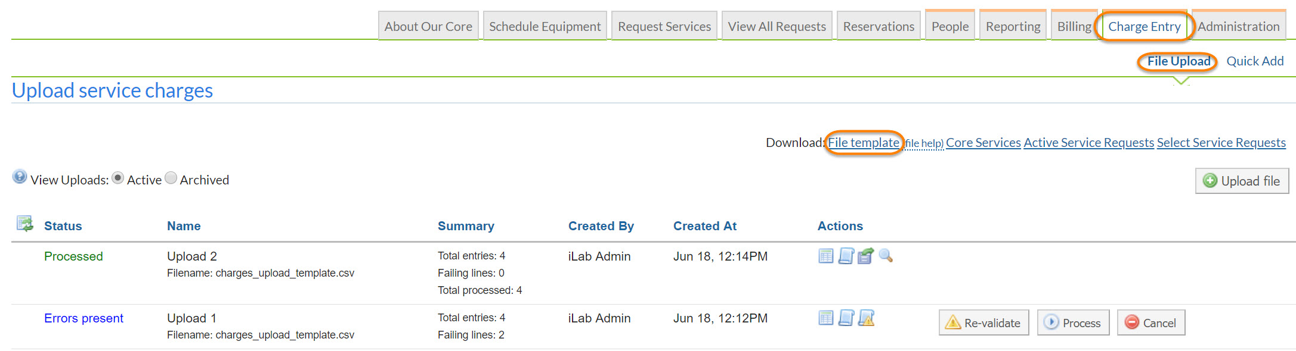Click the archive icon for Upload 2
The height and width of the screenshot is (351, 1296).
(x=865, y=256)
